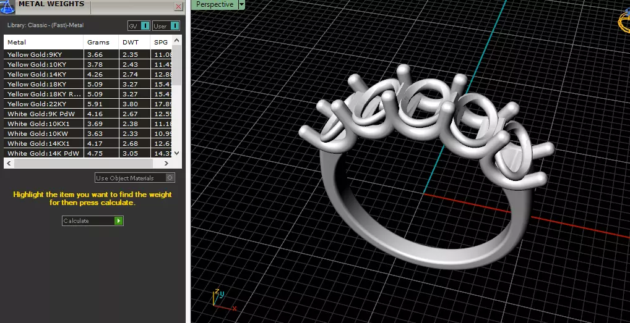Viewport: 630px width, 323px height.
Task: Click the 2.35 DWT value
Action: pos(130,54)
